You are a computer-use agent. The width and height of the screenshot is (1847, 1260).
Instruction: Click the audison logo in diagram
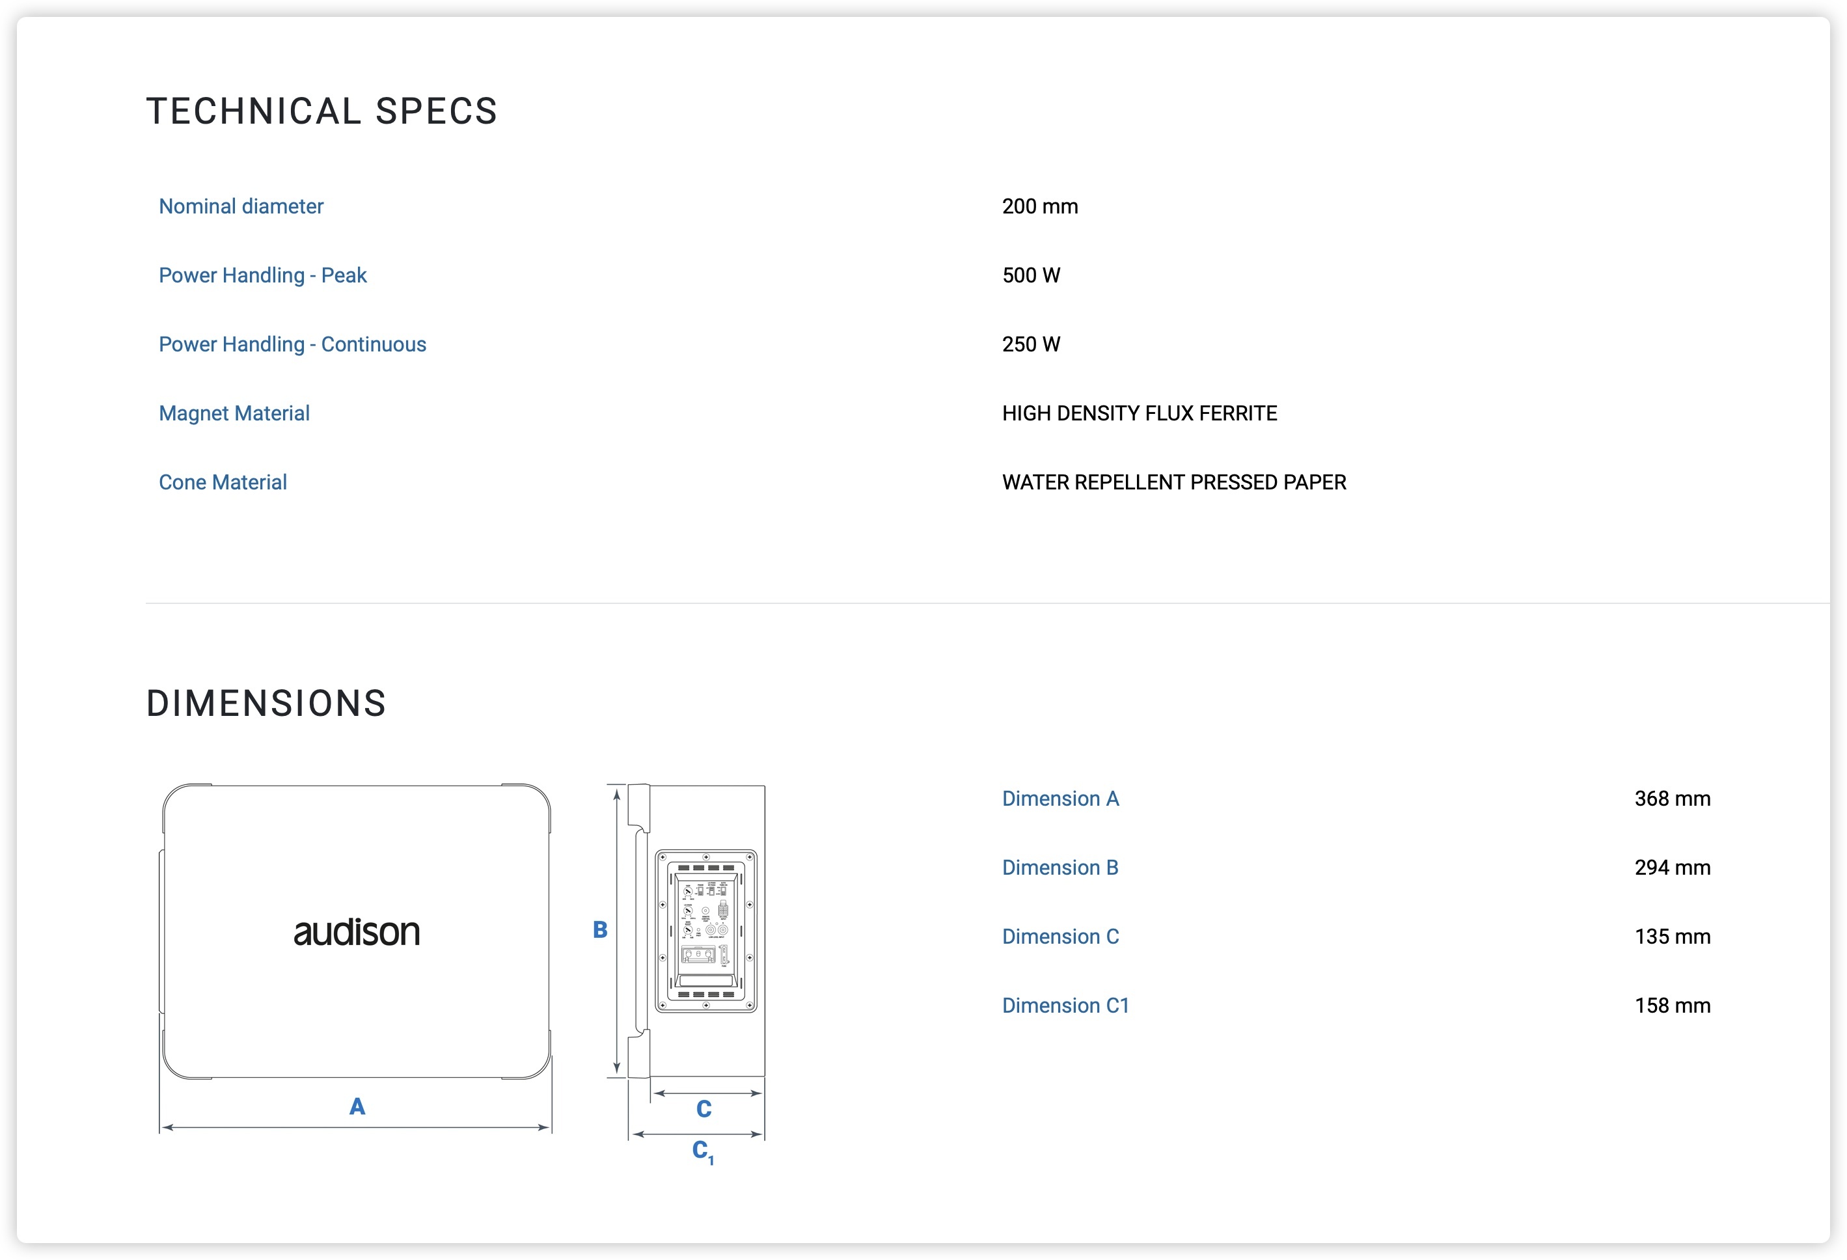coord(357,933)
